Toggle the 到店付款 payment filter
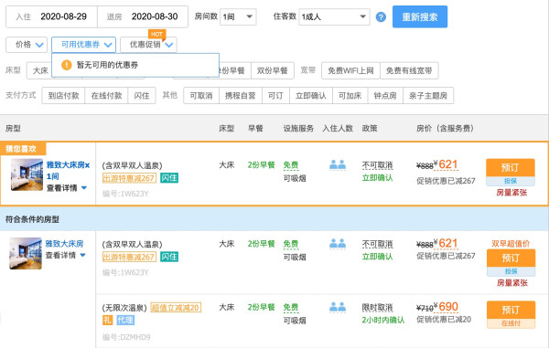Viewport: 549px width, 348px height. coord(63,96)
